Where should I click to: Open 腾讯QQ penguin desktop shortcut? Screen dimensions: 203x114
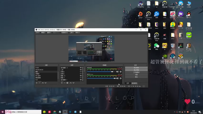point(189,15)
